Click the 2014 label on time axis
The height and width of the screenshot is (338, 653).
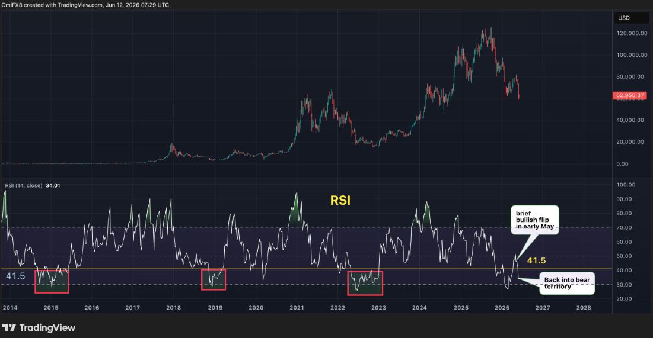[x=10, y=308]
